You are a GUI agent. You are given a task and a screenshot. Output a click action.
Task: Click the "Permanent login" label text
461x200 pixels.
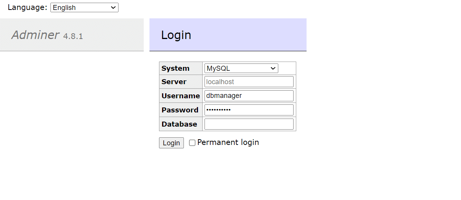228,142
